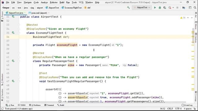The image size is (198, 111).
Task: Click run gutter icon for RegularPassengerTest class
Action: 13,61
